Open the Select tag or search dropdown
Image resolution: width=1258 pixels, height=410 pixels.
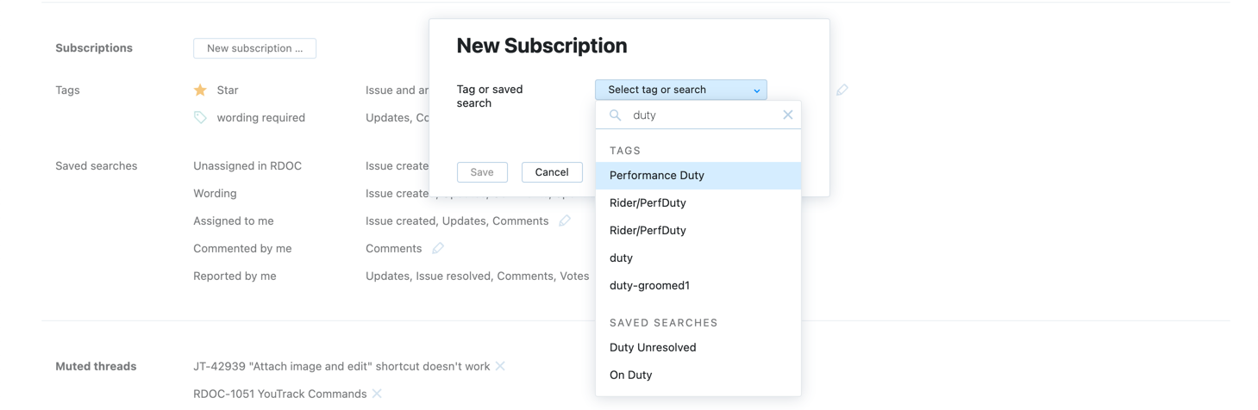pos(680,90)
